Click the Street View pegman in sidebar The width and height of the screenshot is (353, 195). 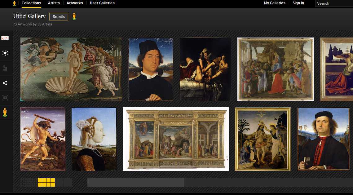tap(5, 112)
